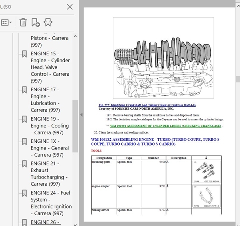This screenshot has width=240, height=226.
Task: Select the Pistons - Carrera (997) bookmark
Action: [50, 41]
